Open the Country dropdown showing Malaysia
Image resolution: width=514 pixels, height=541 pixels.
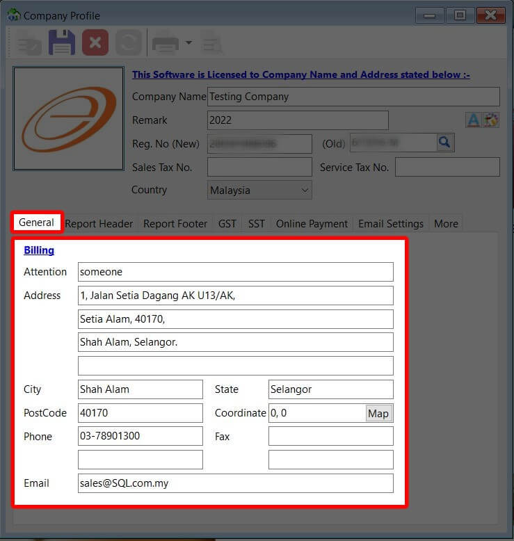coord(259,190)
